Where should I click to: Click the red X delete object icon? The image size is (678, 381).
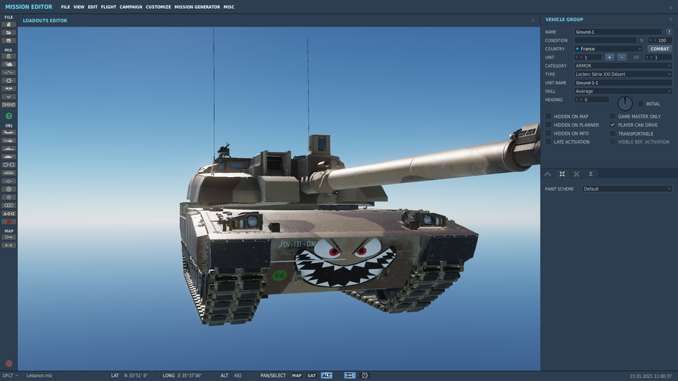9,222
